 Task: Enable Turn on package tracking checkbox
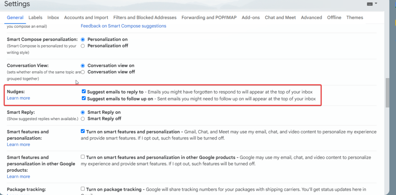click(83, 189)
